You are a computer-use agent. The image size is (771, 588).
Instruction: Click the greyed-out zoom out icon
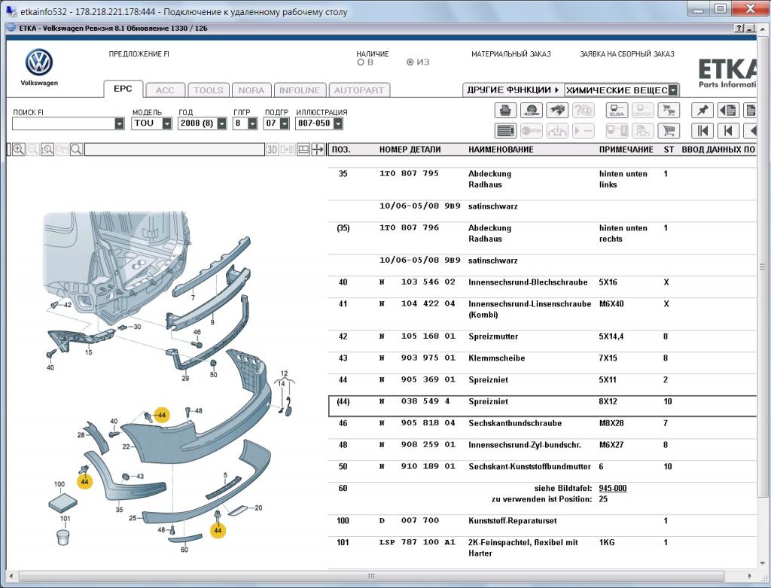click(33, 150)
